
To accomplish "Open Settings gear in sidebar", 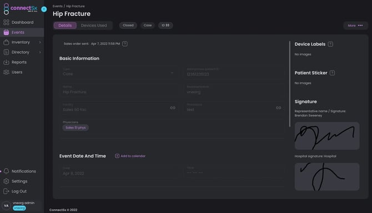I will [7, 181].
